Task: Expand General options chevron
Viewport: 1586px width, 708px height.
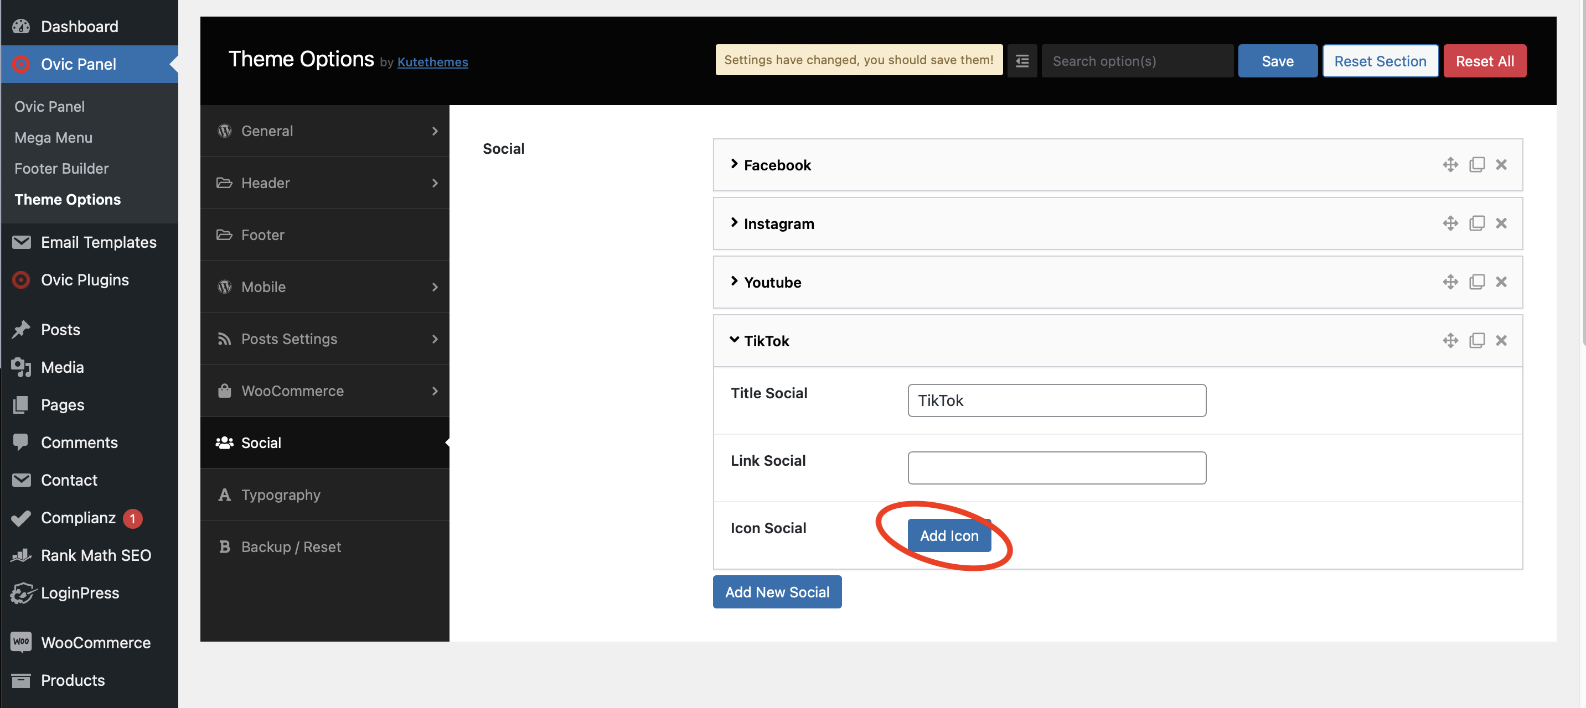Action: pyautogui.click(x=435, y=131)
